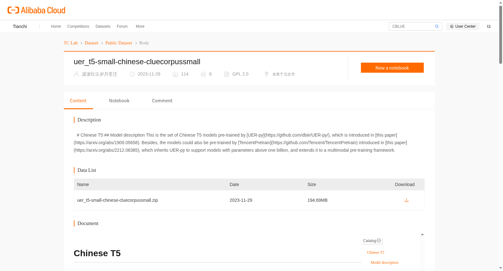The image size is (503, 271).
Task: Click the Size column header
Action: 312,184
